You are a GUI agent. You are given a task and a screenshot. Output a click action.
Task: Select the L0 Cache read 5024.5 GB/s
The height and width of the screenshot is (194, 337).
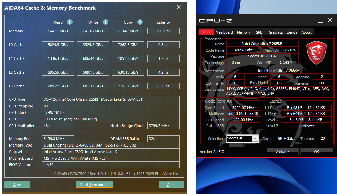tap(58, 45)
